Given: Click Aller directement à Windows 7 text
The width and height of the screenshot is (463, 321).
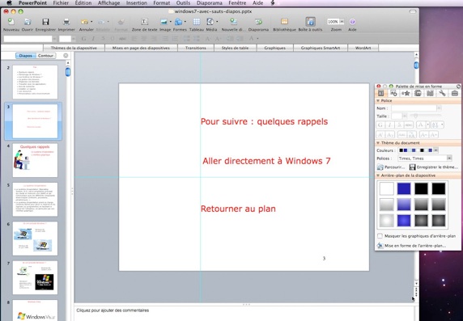Looking at the screenshot, I should point(266,161).
